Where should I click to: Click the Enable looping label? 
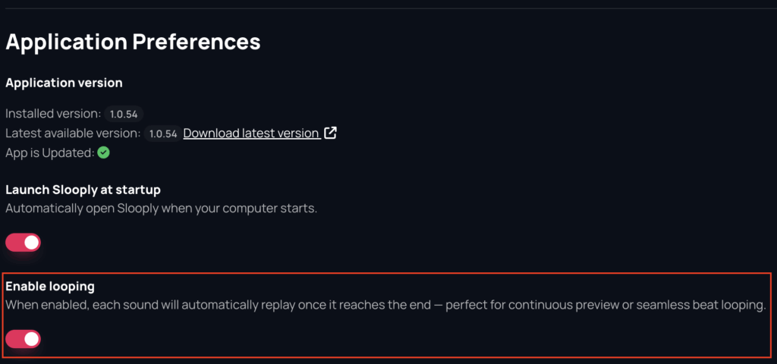(x=50, y=286)
